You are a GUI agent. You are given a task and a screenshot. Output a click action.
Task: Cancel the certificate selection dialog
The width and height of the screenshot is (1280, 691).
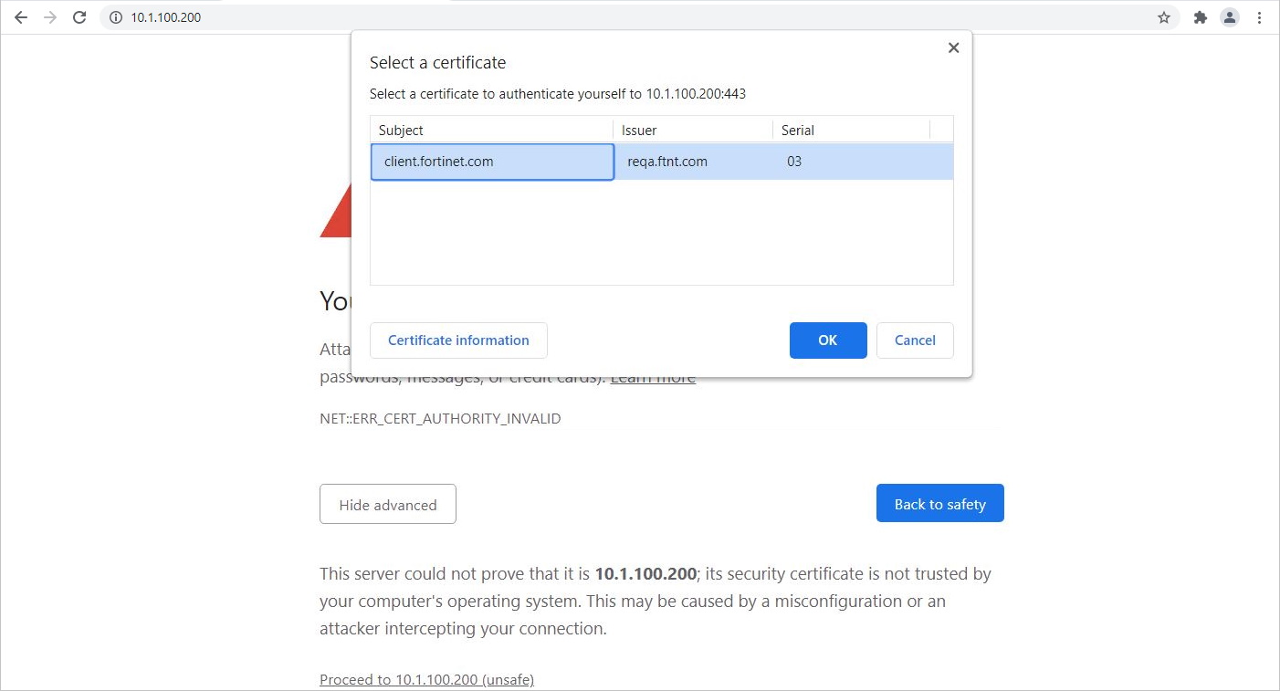[915, 340]
